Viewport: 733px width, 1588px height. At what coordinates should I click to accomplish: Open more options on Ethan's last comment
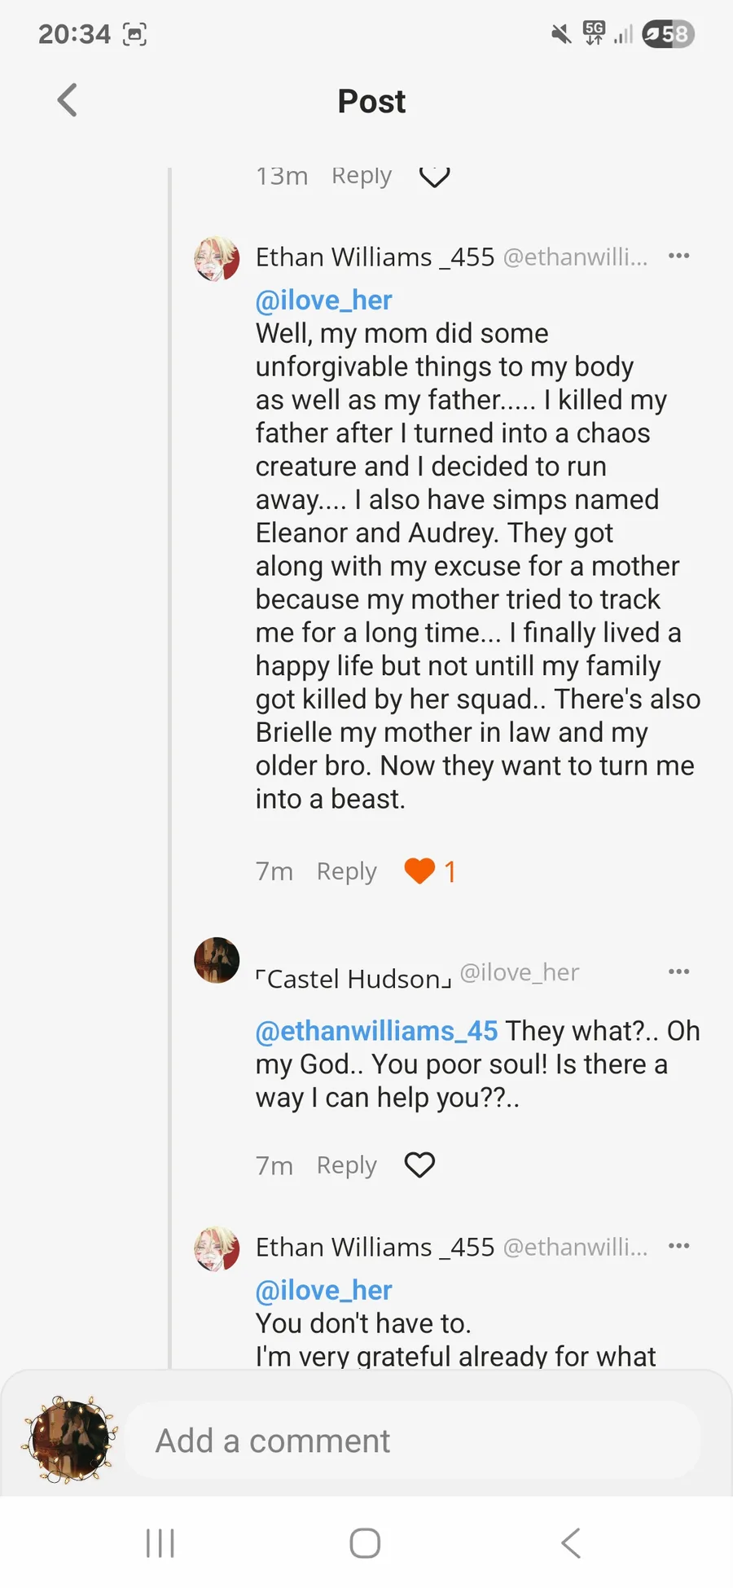[x=678, y=1246]
